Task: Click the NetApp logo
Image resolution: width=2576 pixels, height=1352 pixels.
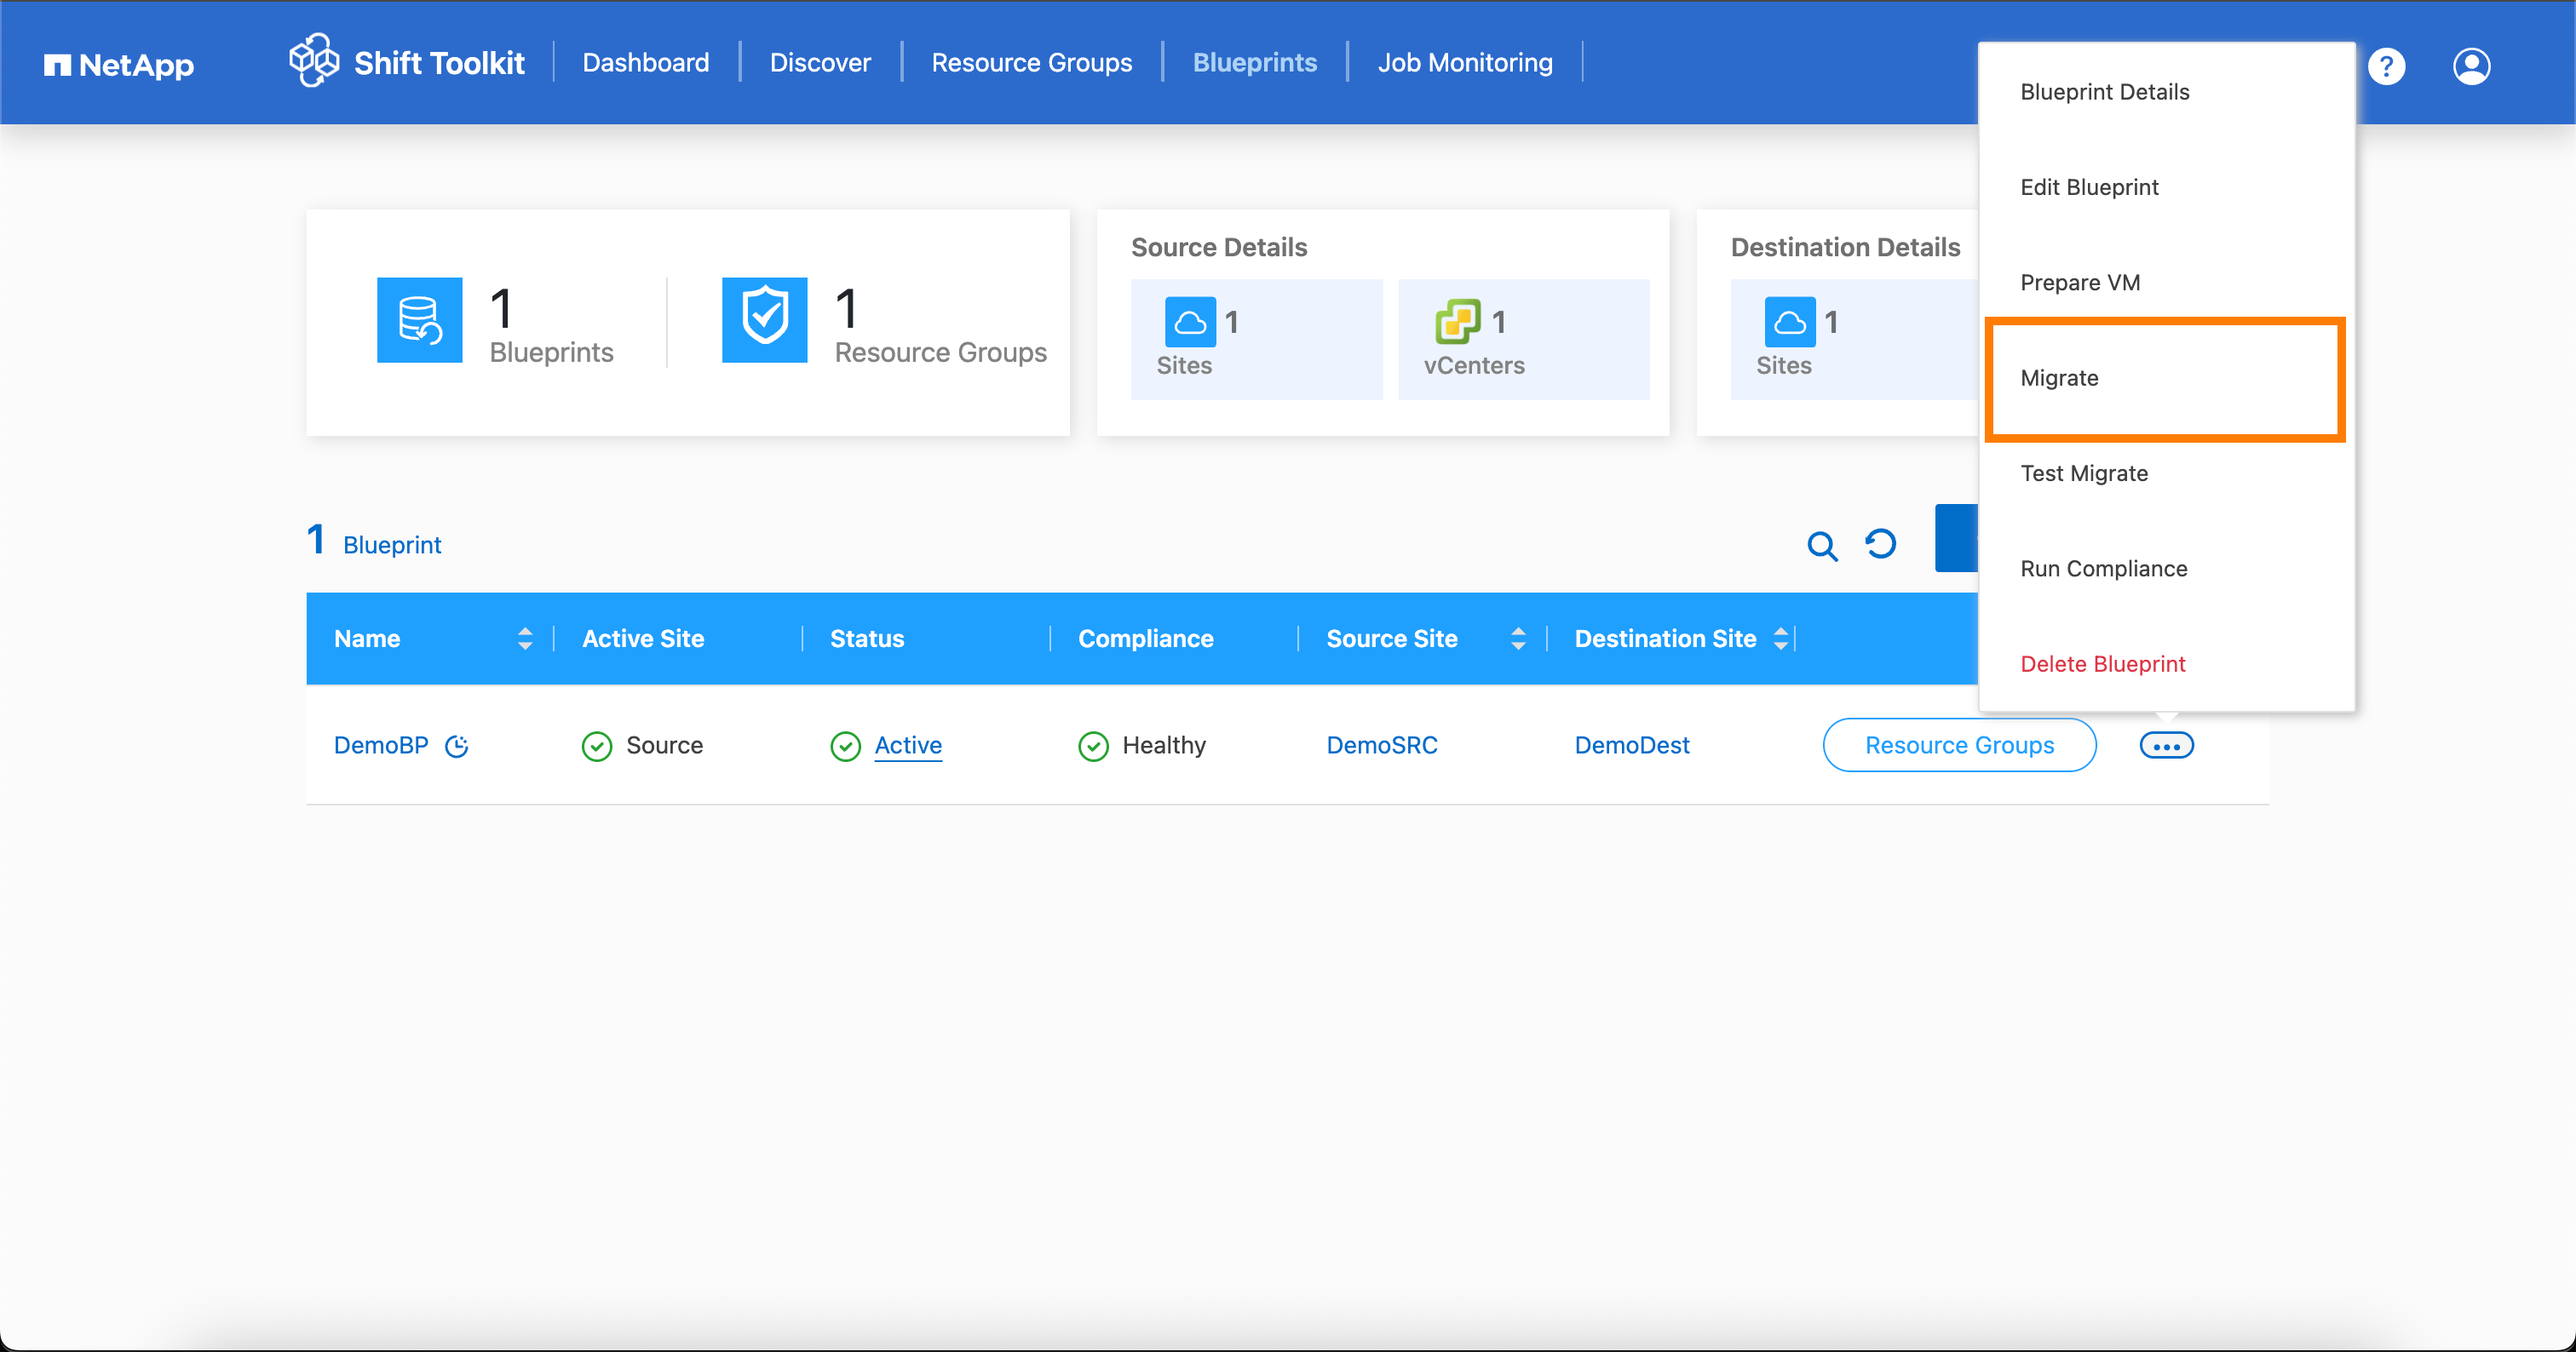Action: coord(118,65)
